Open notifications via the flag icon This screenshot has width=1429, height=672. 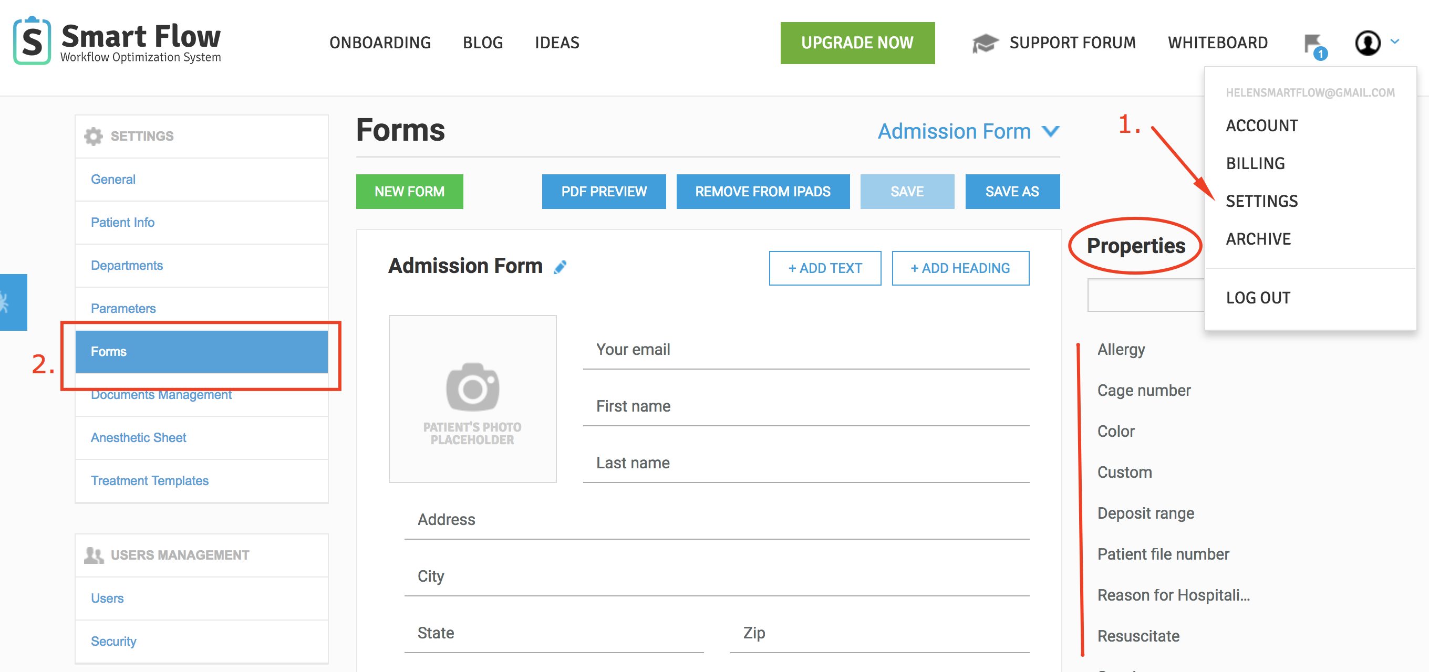coord(1313,44)
